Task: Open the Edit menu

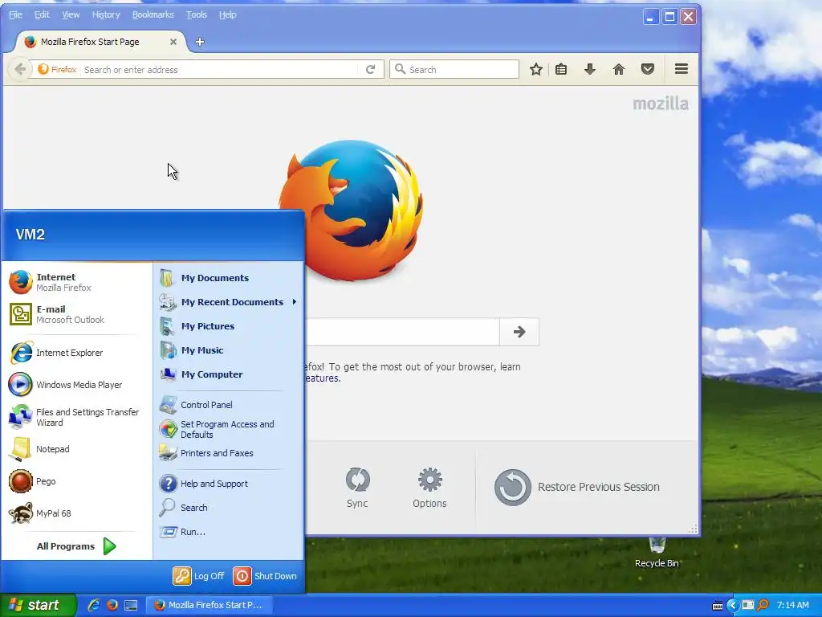Action: (x=42, y=14)
